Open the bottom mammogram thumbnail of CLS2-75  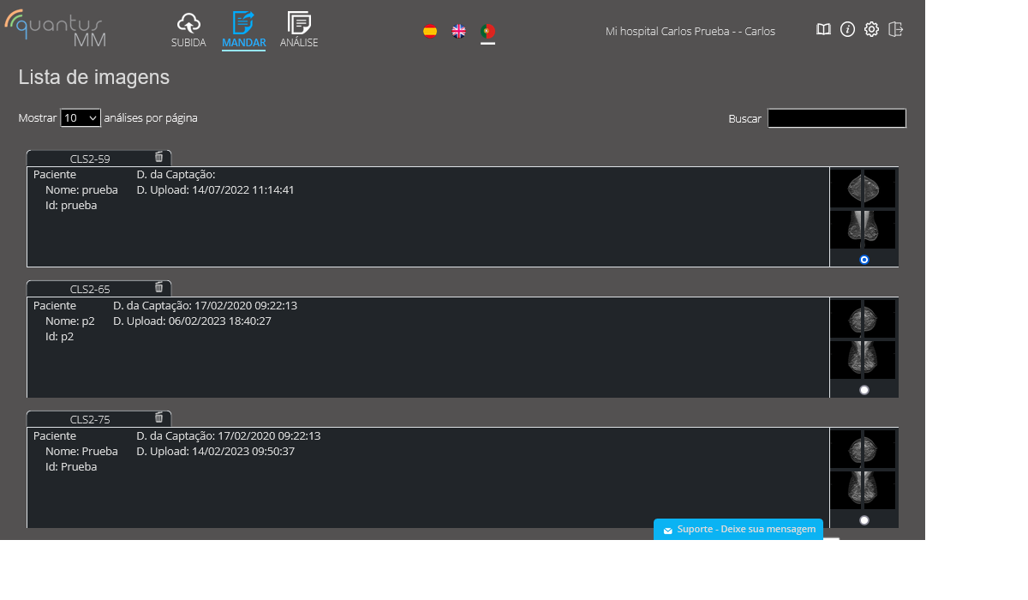click(x=863, y=490)
